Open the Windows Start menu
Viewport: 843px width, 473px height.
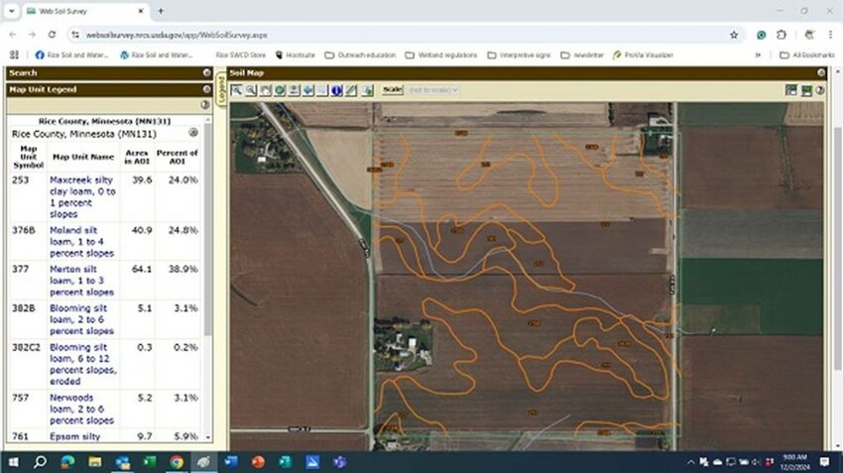(13, 462)
